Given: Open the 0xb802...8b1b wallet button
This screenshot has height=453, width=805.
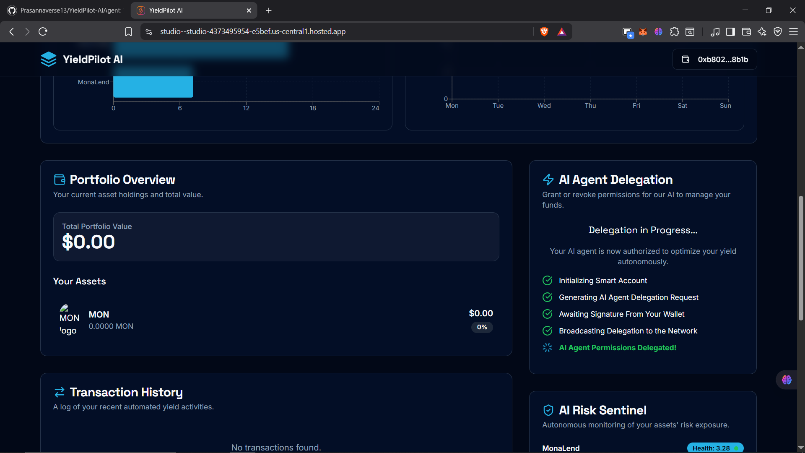Looking at the screenshot, I should (x=714, y=59).
